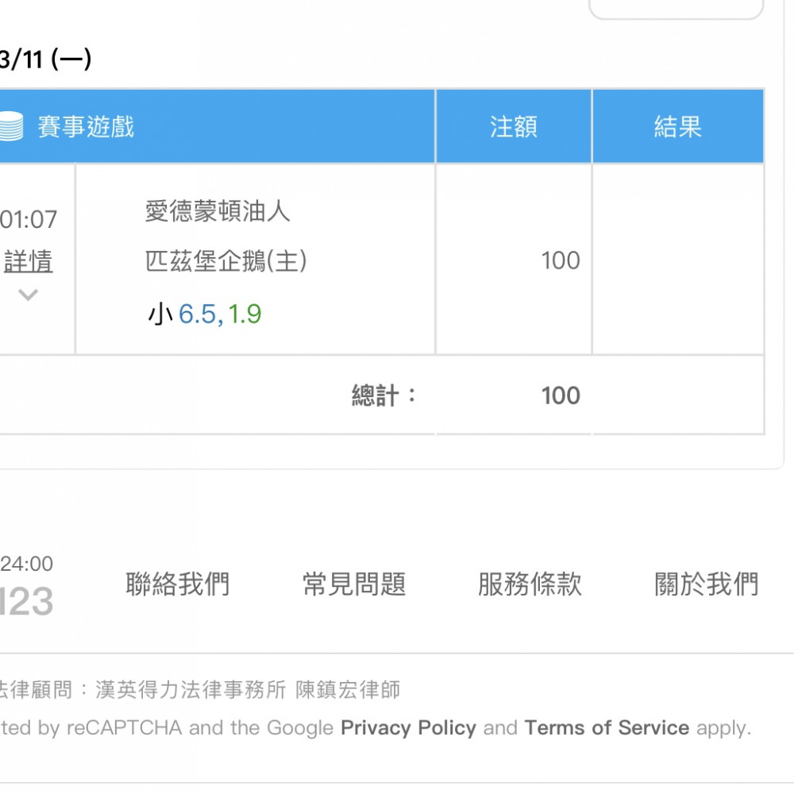Image resolution: width=794 pixels, height=794 pixels.
Task: Click the 注額 column header
Action: point(514,126)
